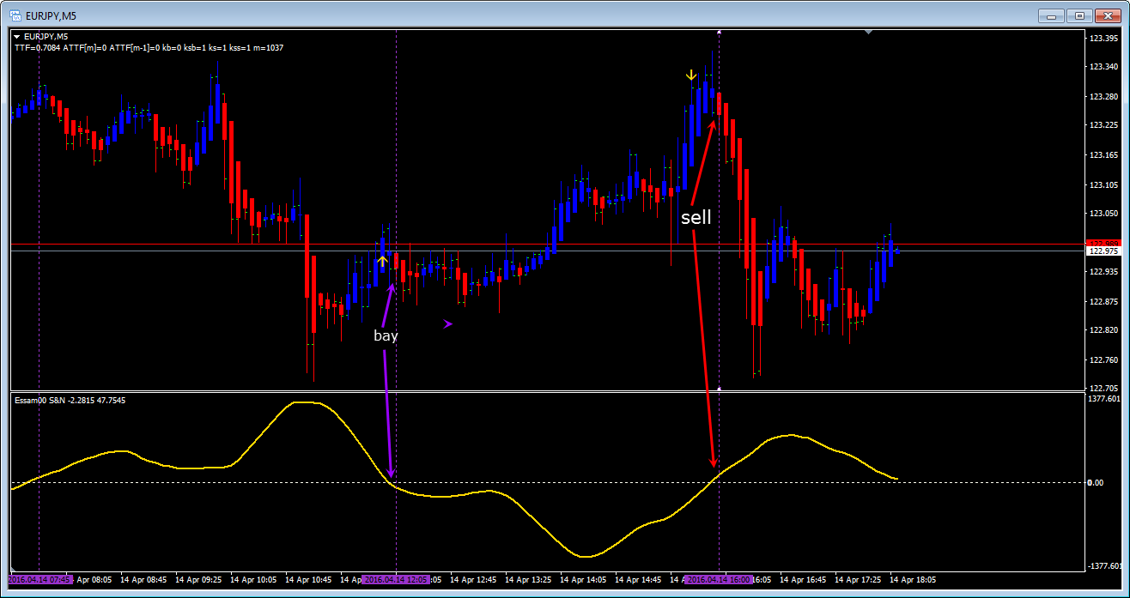
Task: Select the yellow down-arrow signal above the price peak
Action: pos(691,76)
